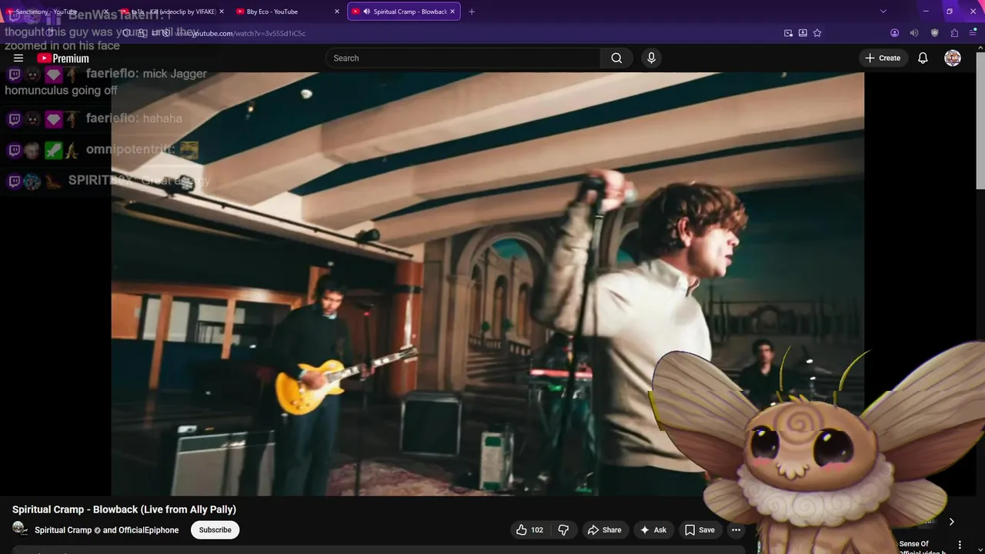This screenshot has width=985, height=554.
Task: Open options for Sense Of recommended video
Action: 960,545
